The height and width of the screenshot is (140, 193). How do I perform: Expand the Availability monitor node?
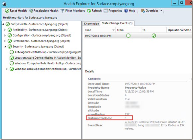(5, 30)
